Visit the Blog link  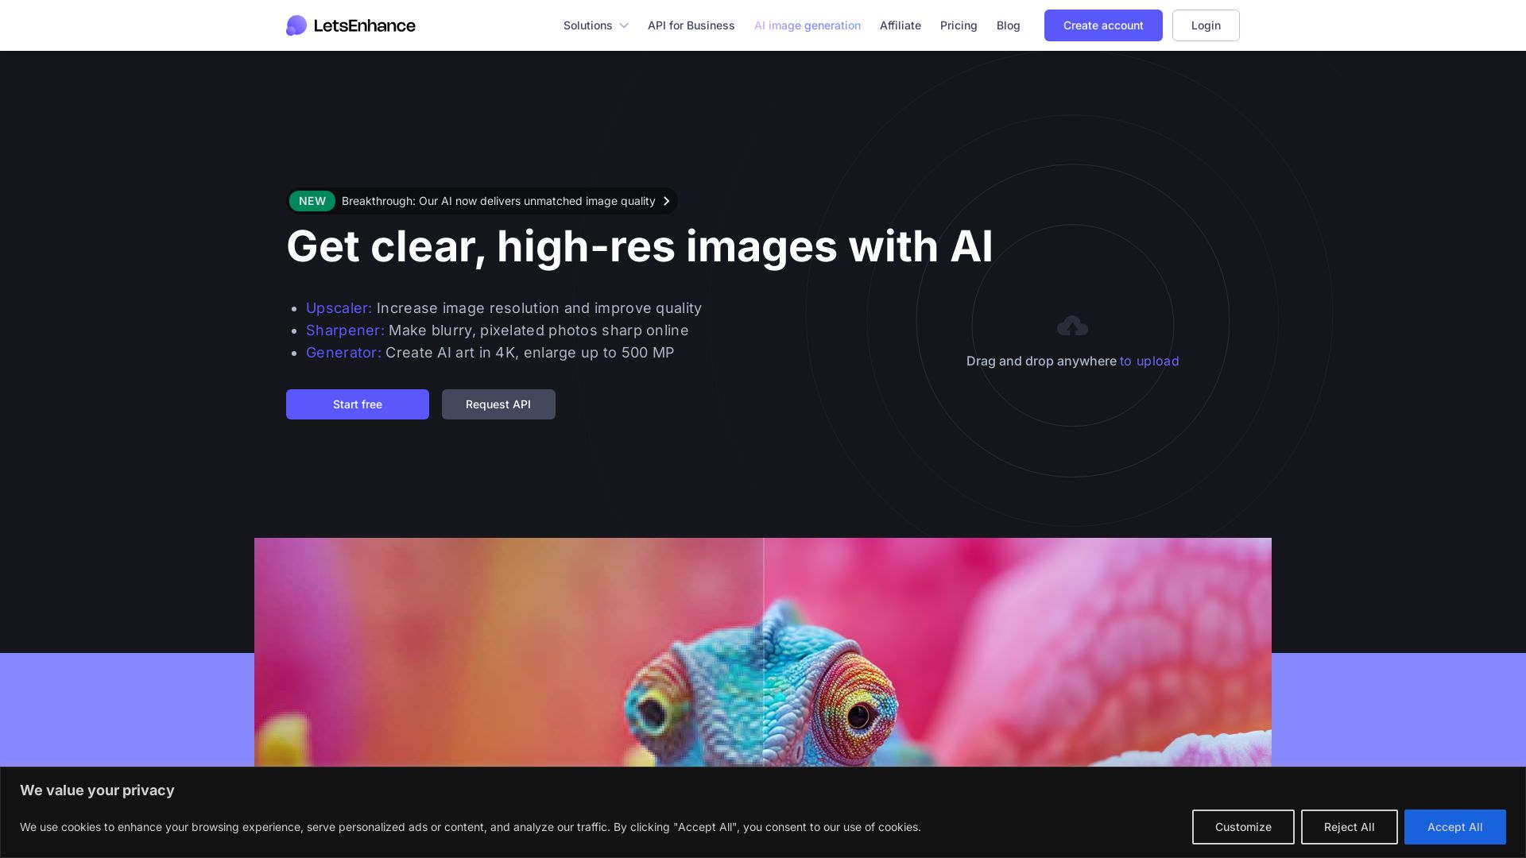coord(1008,25)
